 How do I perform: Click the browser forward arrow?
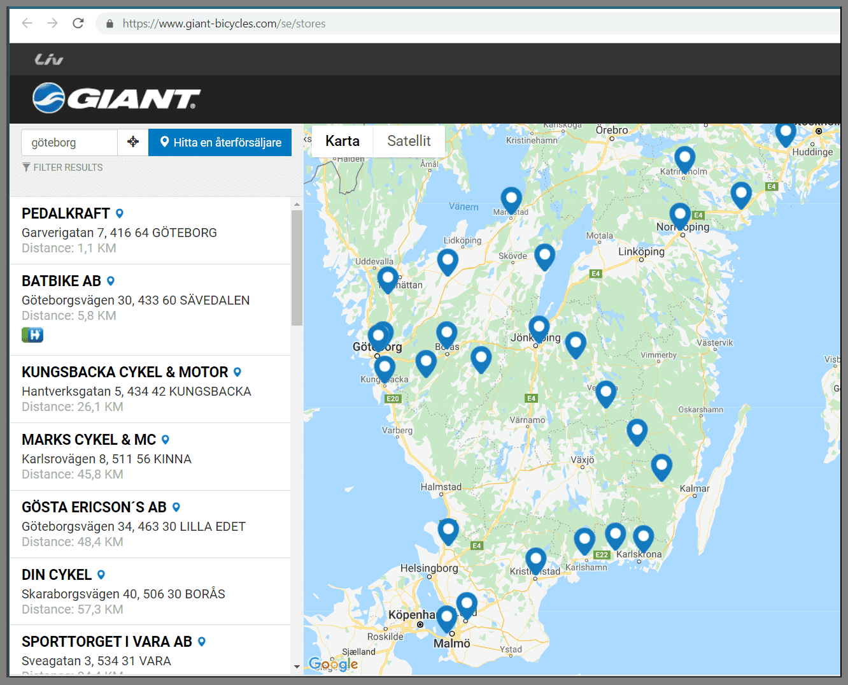tap(52, 24)
